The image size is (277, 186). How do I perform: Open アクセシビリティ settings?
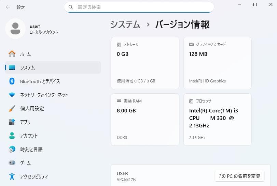point(53,176)
